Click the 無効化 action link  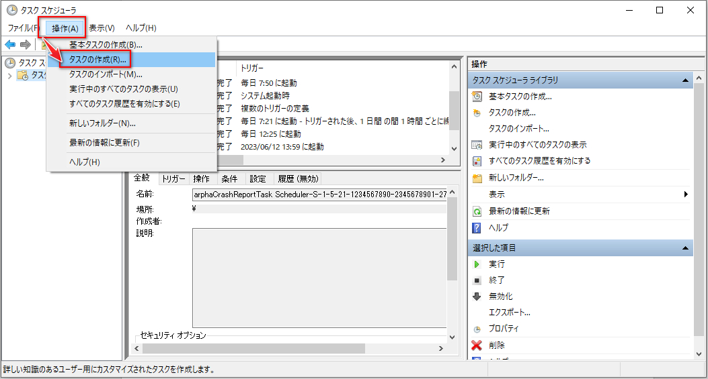pyautogui.click(x=501, y=296)
